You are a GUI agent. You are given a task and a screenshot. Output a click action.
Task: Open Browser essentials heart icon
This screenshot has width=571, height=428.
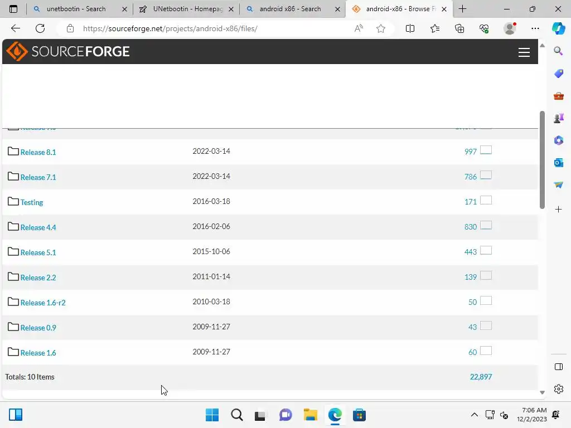coord(484,28)
